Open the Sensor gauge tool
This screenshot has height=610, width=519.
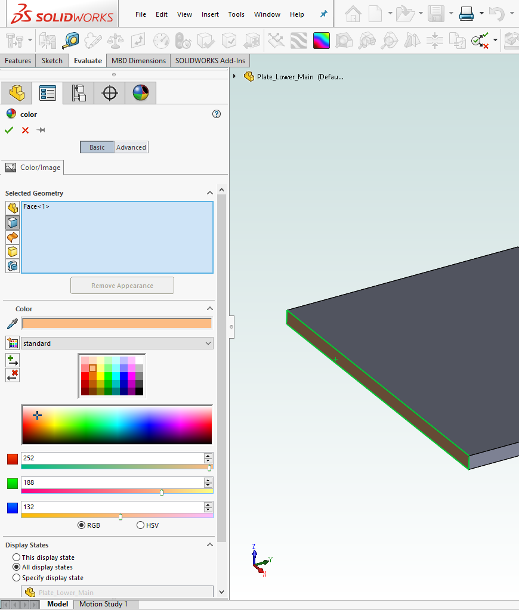click(161, 41)
